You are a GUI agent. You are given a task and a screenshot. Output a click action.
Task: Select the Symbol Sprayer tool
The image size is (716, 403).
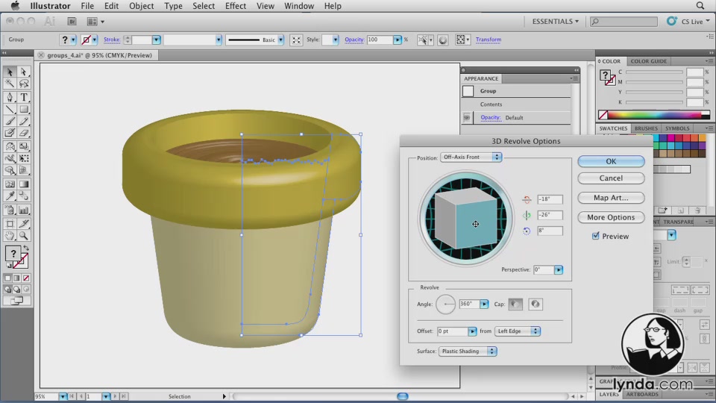point(10,210)
